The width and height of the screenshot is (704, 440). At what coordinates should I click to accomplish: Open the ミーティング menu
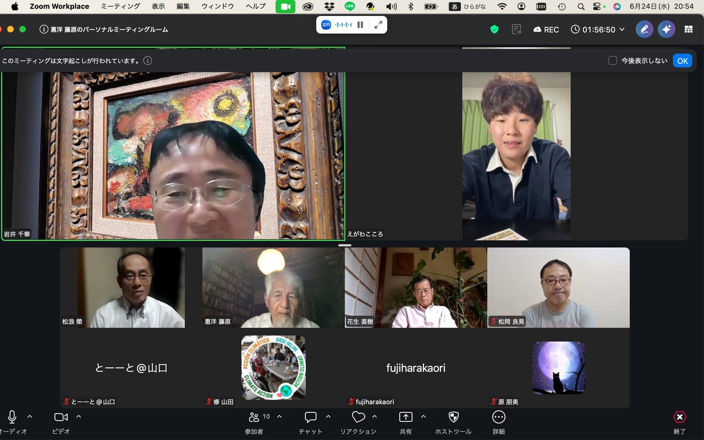point(121,7)
